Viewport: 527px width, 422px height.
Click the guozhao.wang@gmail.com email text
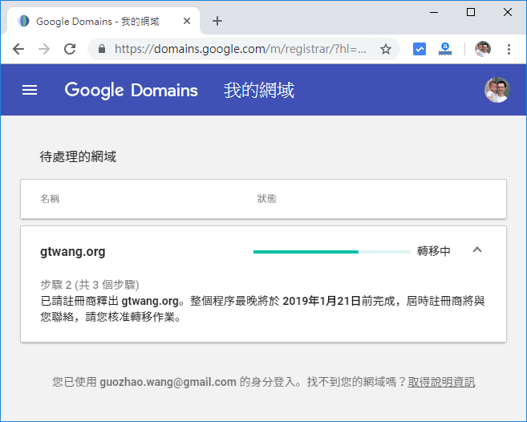coord(168,382)
